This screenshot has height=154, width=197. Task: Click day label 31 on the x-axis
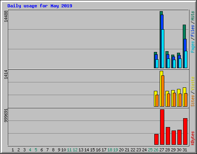coord(185,150)
